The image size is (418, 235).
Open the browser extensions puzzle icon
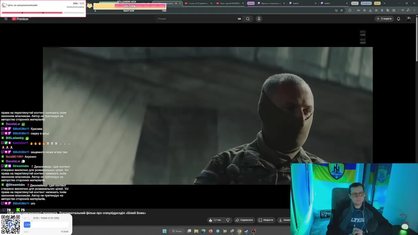[x=350, y=10]
